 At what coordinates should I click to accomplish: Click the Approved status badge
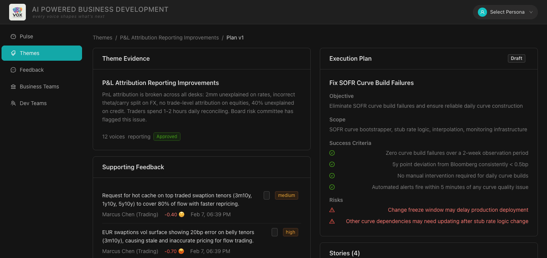167,136
